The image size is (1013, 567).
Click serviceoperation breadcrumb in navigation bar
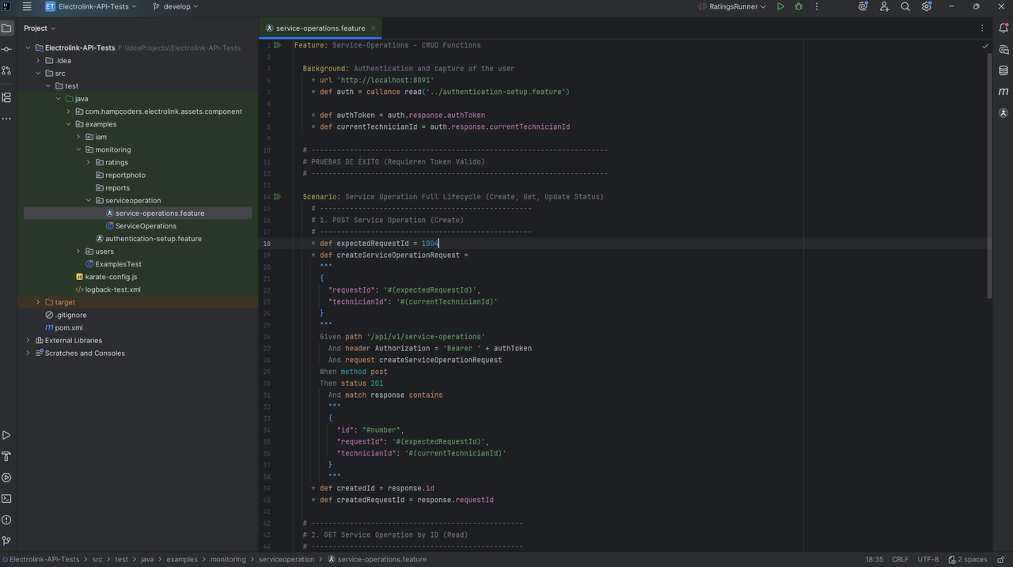tap(286, 559)
